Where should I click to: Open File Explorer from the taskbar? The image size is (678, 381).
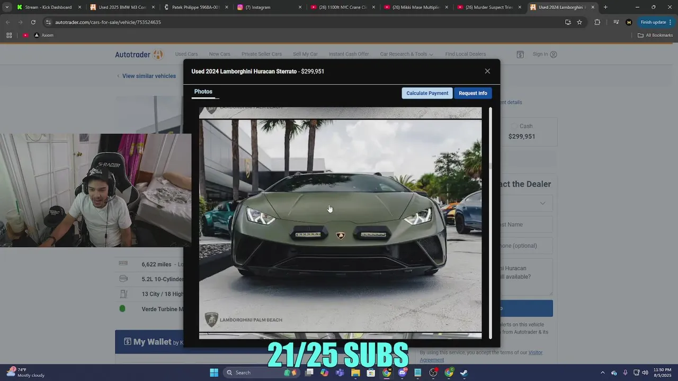point(355,373)
